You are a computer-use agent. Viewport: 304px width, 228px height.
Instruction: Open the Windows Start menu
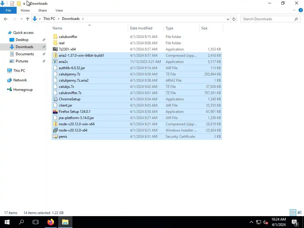point(7,222)
